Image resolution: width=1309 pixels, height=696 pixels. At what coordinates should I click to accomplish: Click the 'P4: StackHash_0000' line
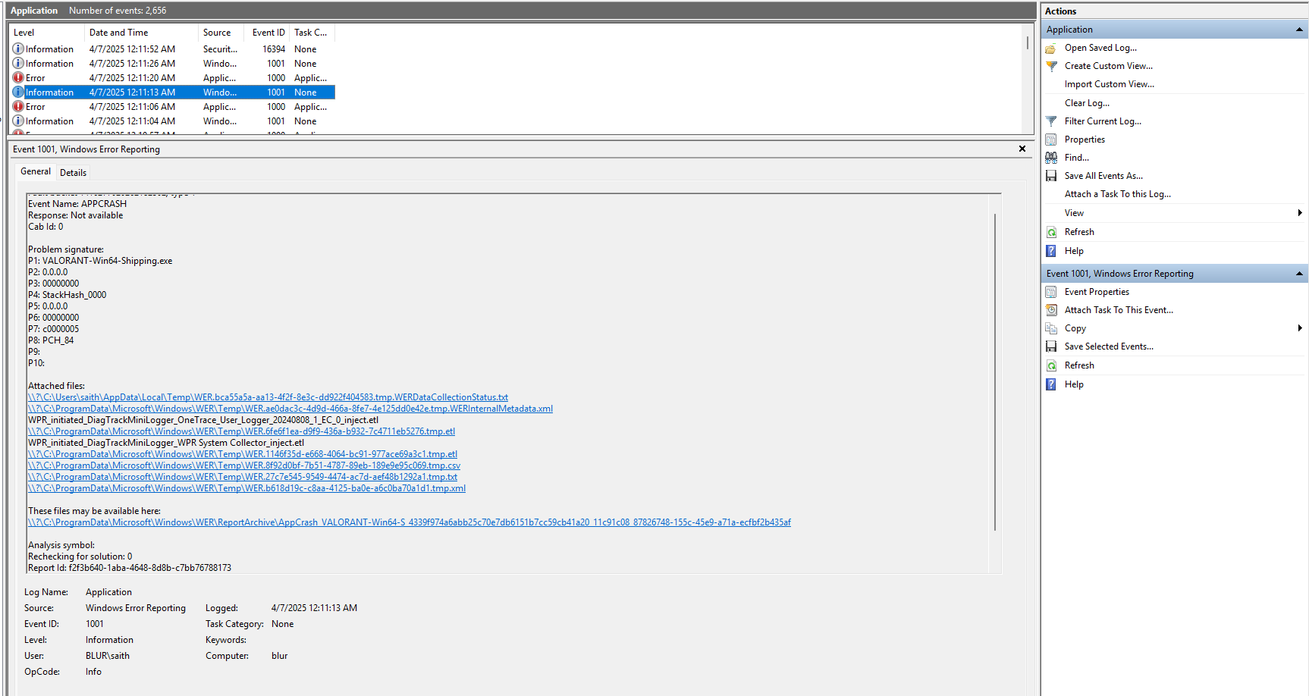coord(67,295)
